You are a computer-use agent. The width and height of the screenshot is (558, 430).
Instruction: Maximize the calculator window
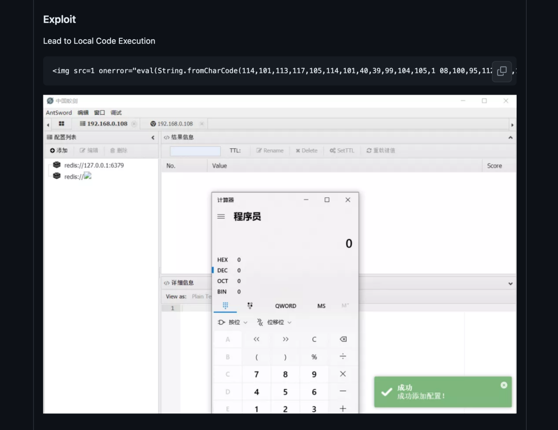coord(327,199)
